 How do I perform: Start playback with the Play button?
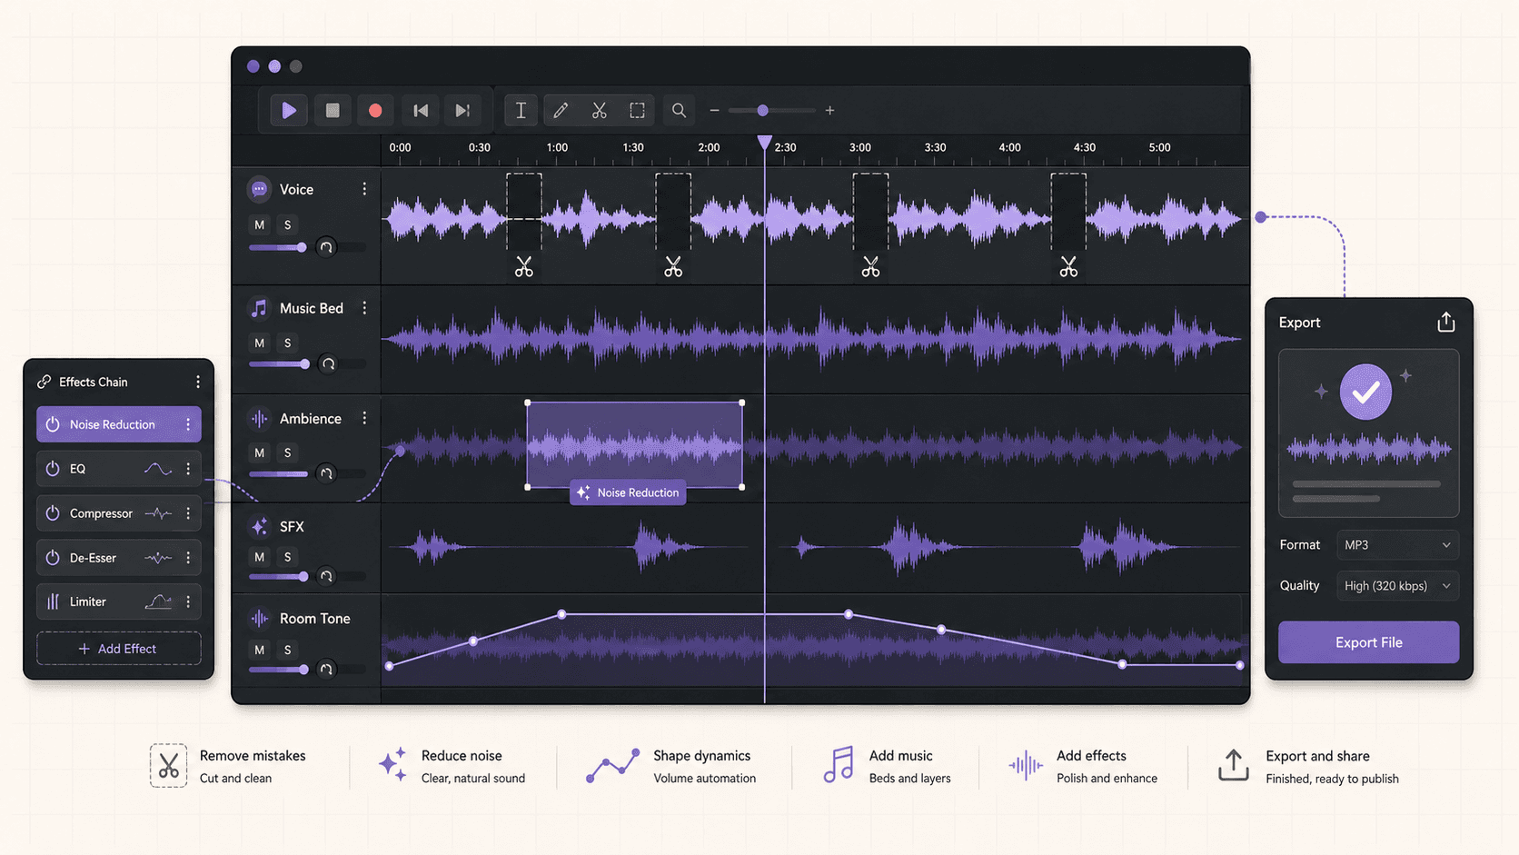289,111
